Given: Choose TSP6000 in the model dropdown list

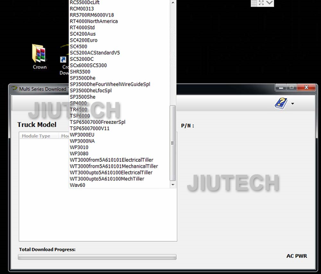Looking at the screenshot, I should coord(80,116).
